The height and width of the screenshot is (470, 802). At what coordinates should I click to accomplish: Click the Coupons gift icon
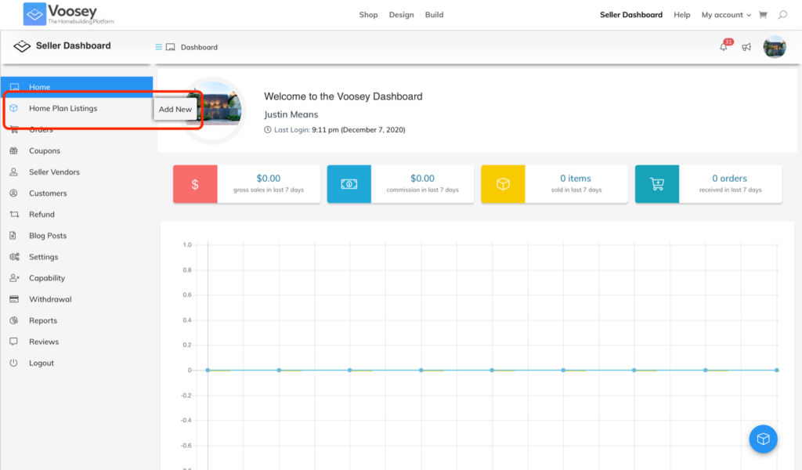(x=14, y=151)
